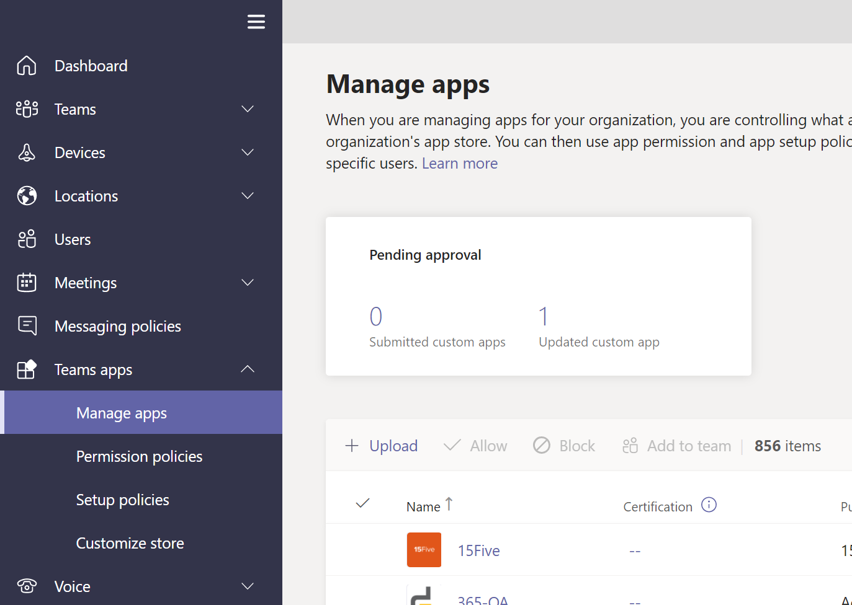Image resolution: width=852 pixels, height=605 pixels.
Task: Click the people icon beside Add to team
Action: pos(630,446)
